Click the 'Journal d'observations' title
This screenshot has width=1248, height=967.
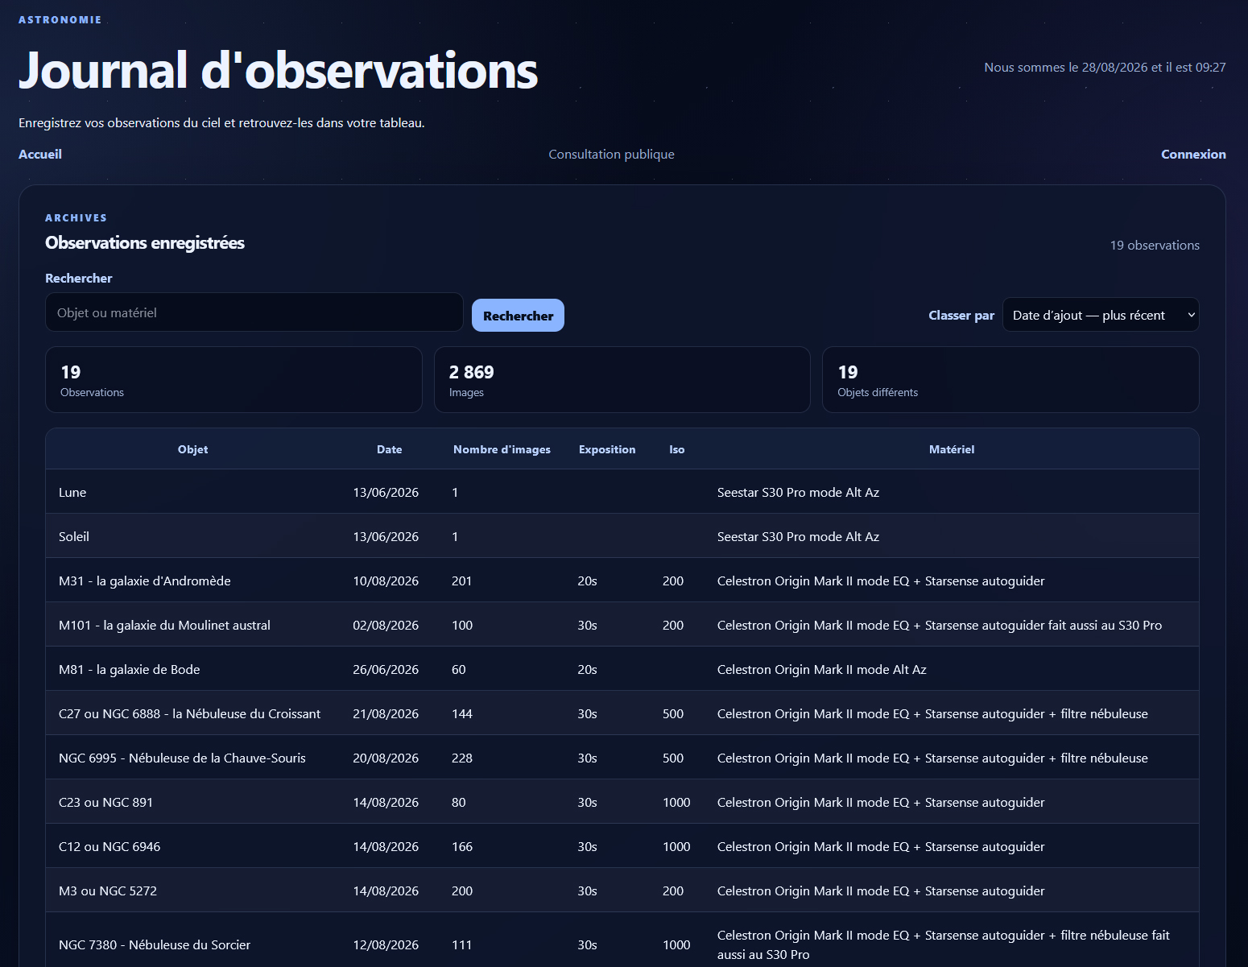pos(278,71)
